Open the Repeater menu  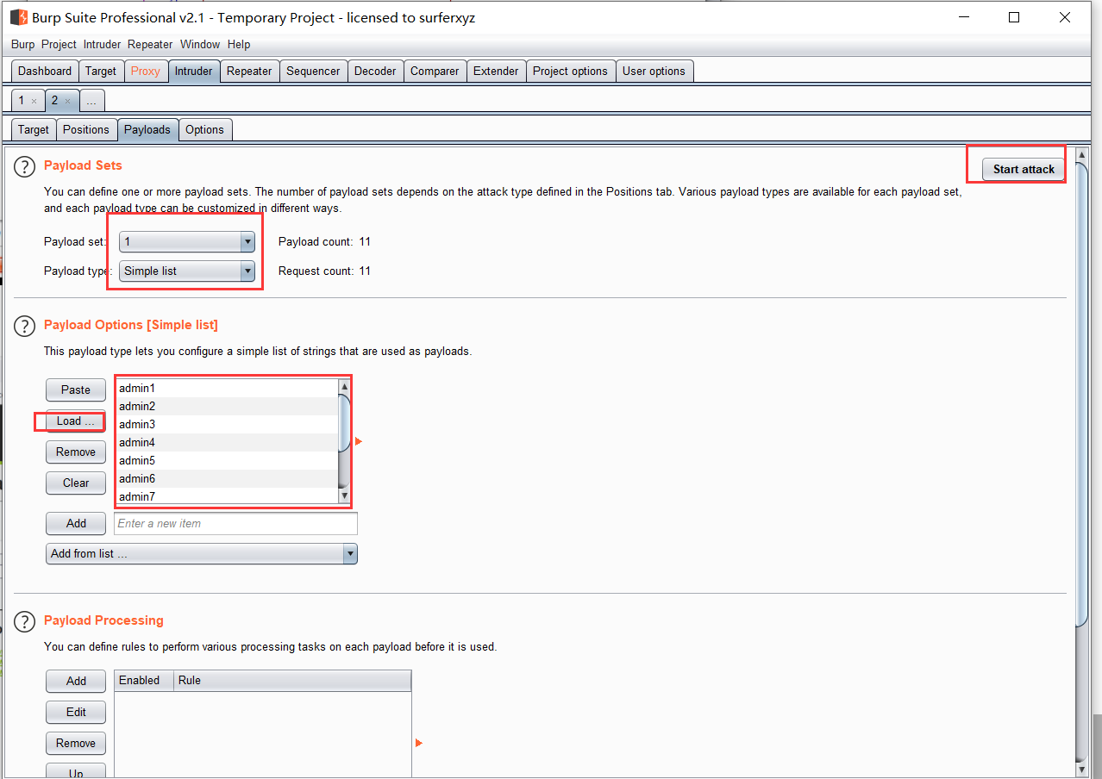tap(150, 45)
